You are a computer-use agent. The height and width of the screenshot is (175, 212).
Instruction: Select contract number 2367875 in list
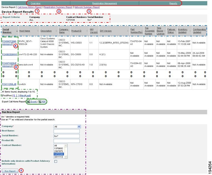pyautogui.click(x=59, y=151)
